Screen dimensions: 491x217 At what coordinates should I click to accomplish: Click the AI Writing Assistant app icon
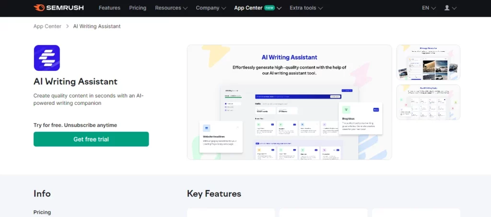pyautogui.click(x=47, y=58)
